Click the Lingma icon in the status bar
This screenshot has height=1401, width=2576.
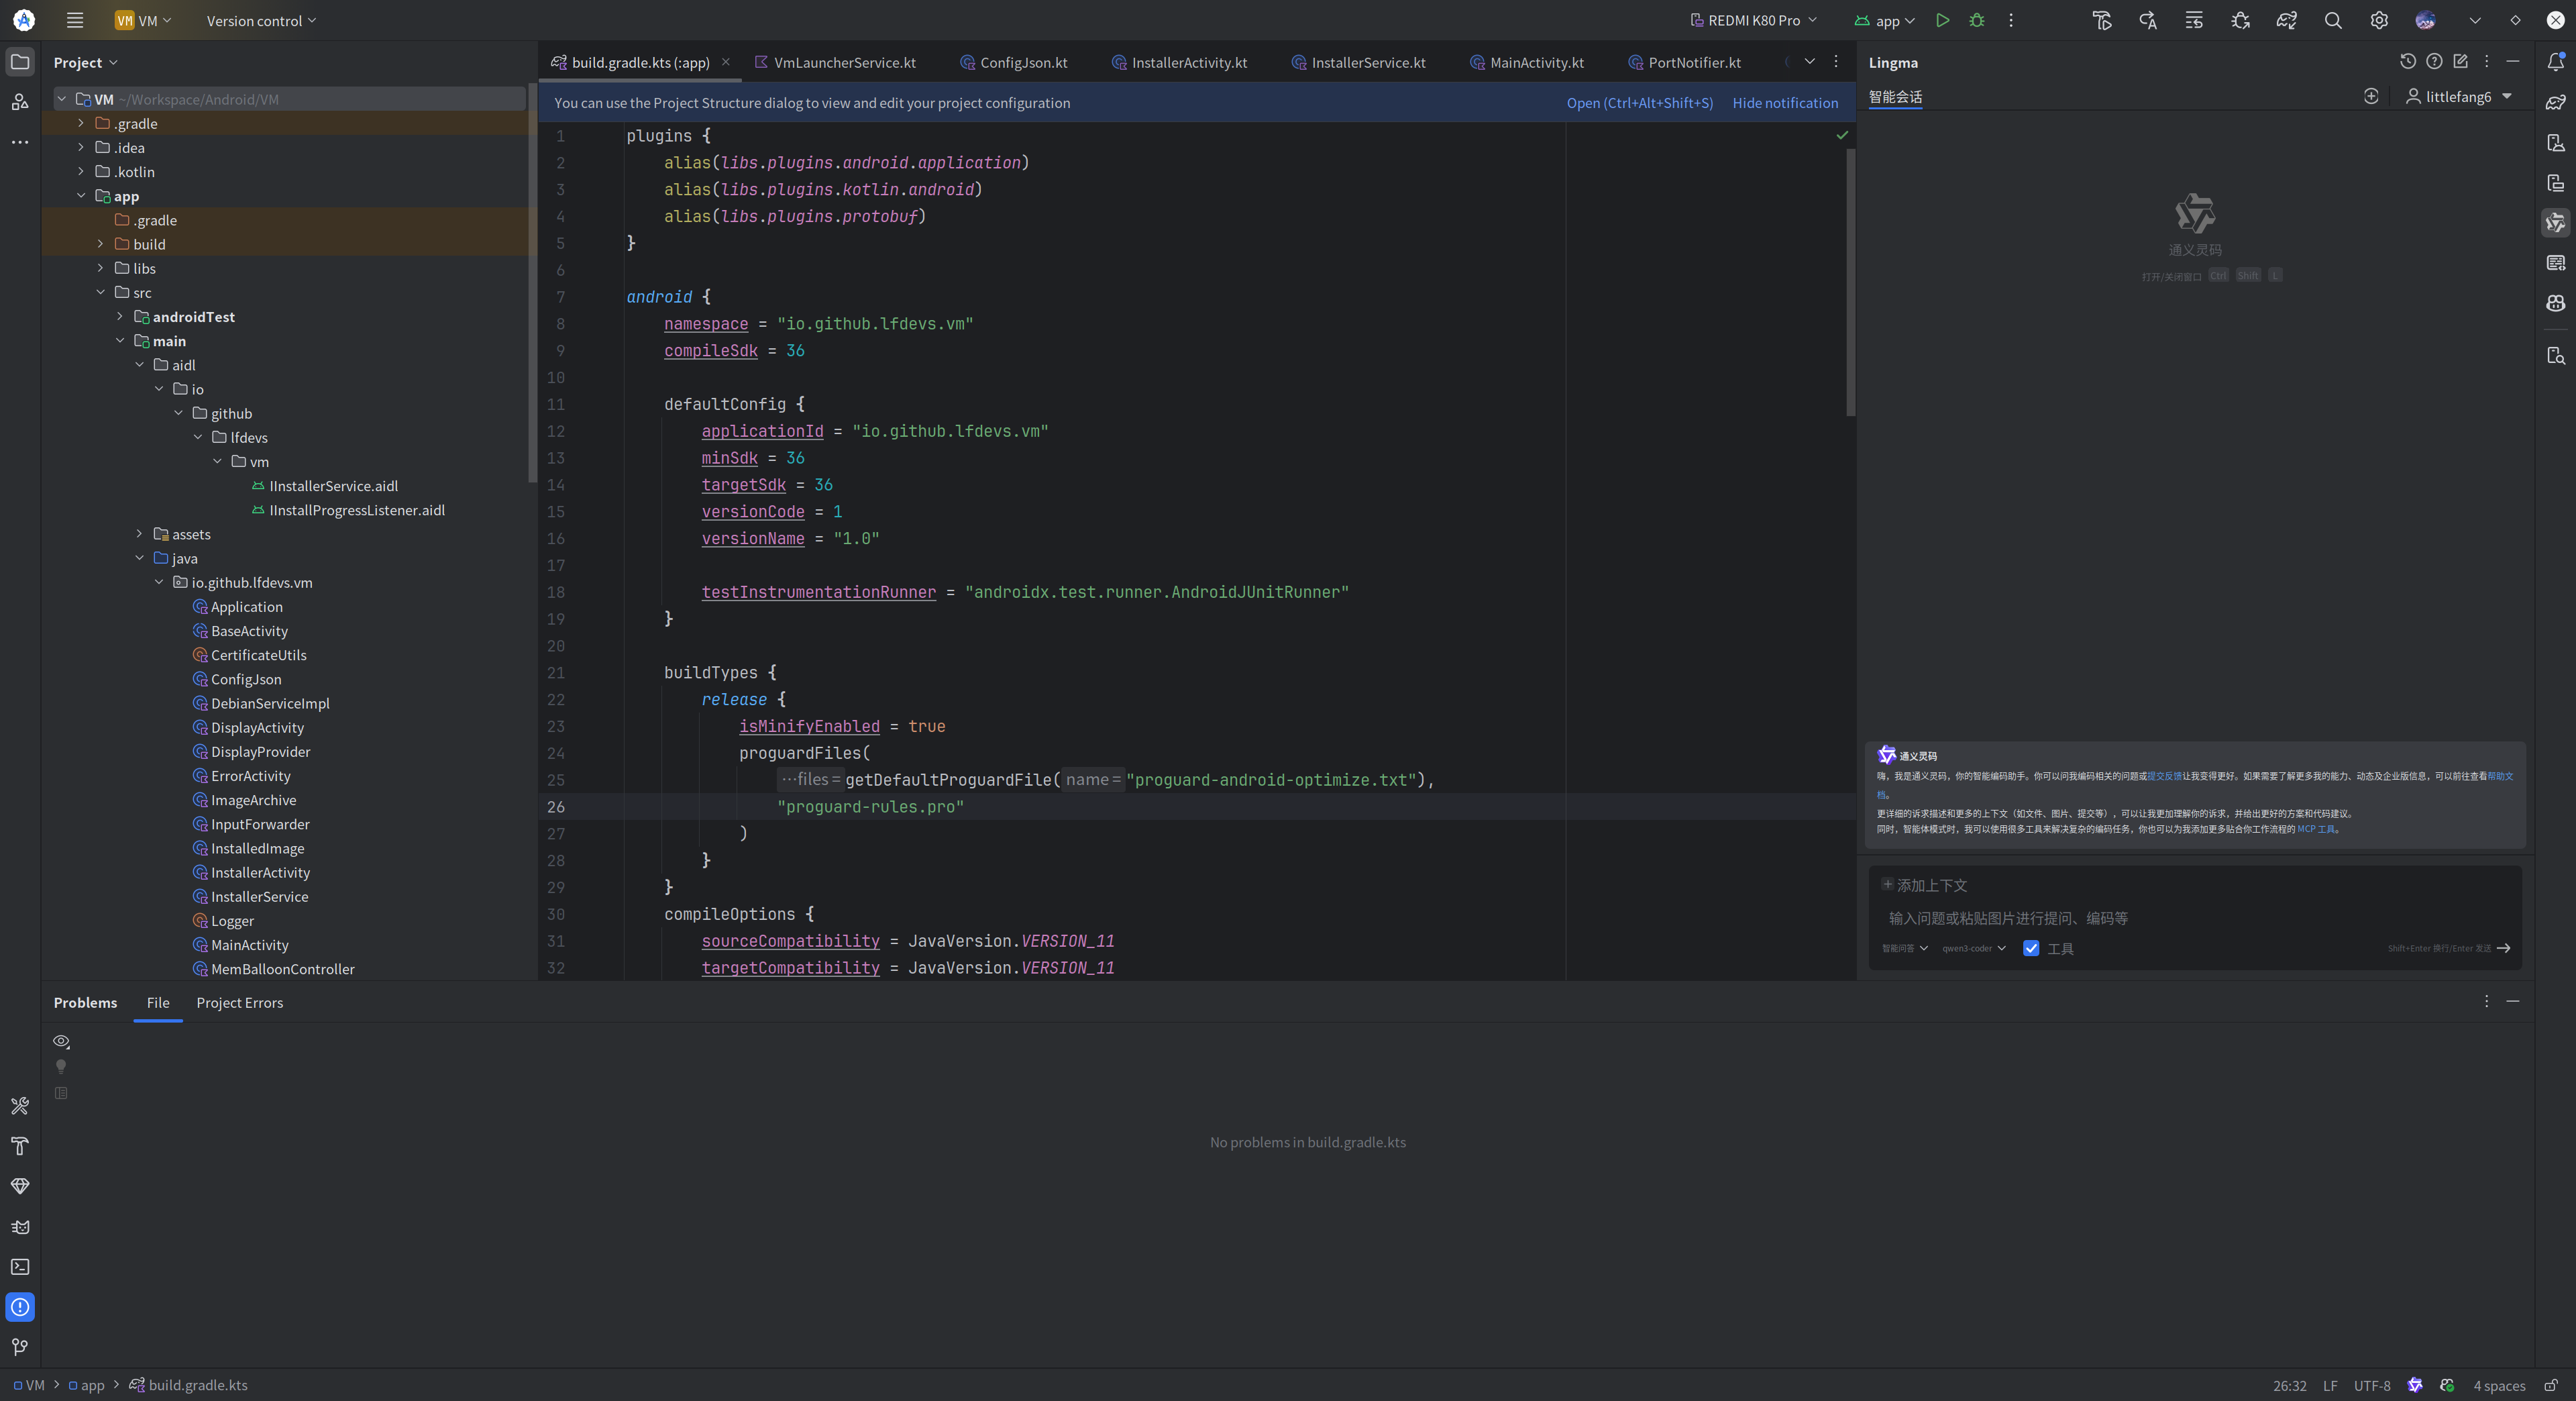[2415, 1385]
